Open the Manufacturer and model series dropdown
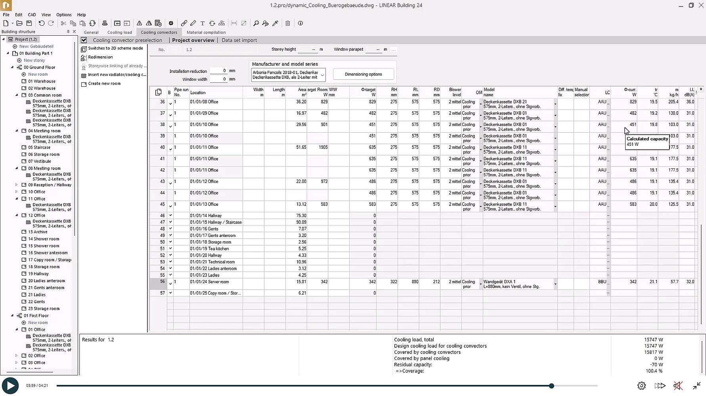 (322, 75)
